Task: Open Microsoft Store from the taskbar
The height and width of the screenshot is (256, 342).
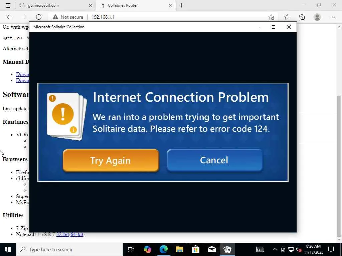Action: pyautogui.click(x=195, y=249)
